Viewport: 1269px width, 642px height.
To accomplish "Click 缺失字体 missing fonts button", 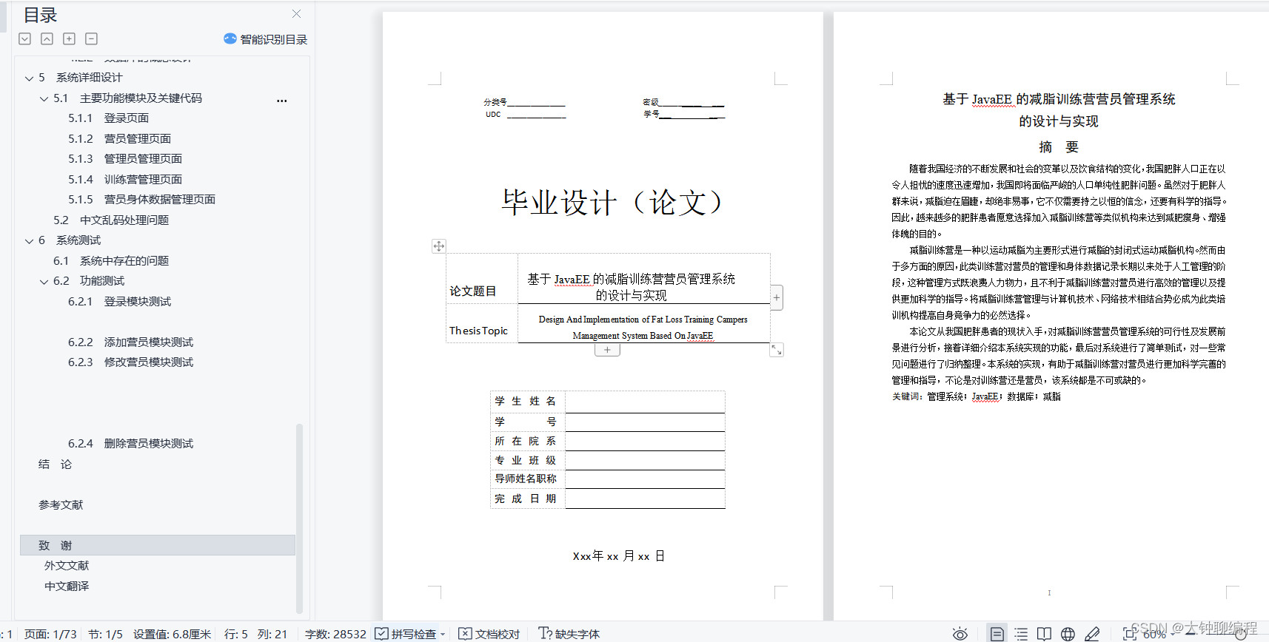I will (x=569, y=634).
